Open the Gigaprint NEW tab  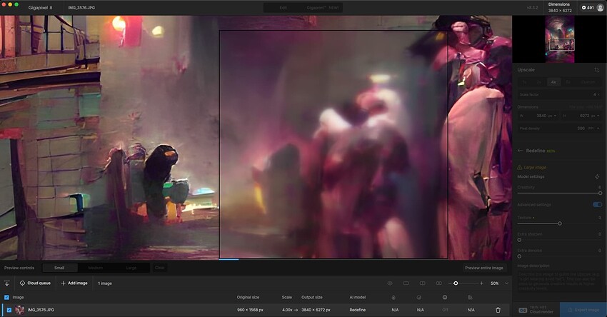[322, 8]
